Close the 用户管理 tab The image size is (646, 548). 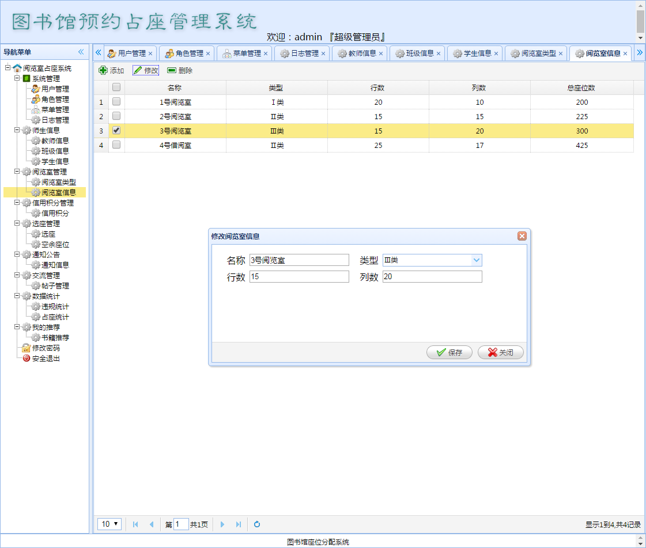pos(150,54)
